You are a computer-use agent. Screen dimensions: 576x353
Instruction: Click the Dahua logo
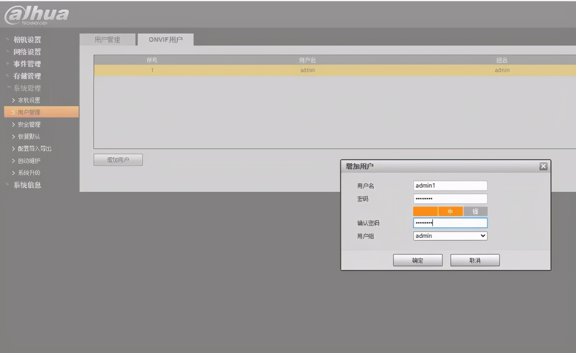pos(36,15)
